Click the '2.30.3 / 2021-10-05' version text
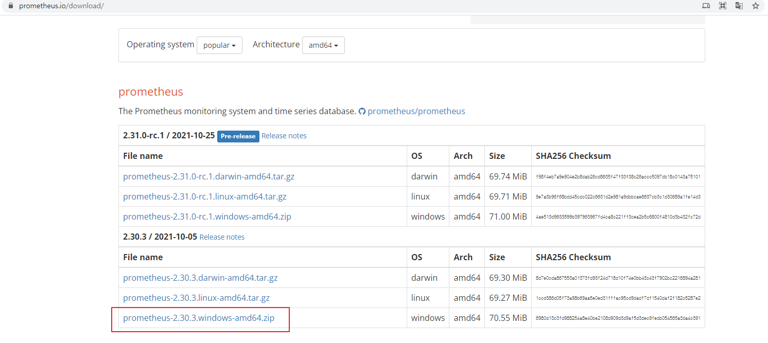 (x=160, y=237)
